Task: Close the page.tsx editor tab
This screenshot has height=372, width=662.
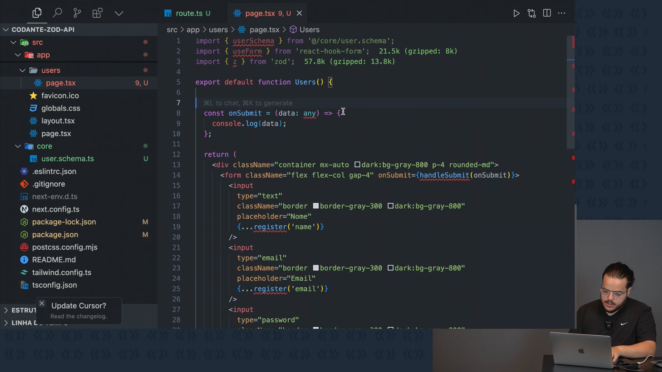Action: [299, 13]
